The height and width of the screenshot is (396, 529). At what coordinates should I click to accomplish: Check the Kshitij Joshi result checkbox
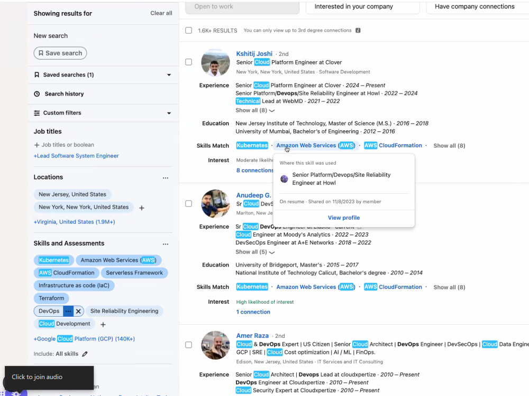(x=189, y=62)
